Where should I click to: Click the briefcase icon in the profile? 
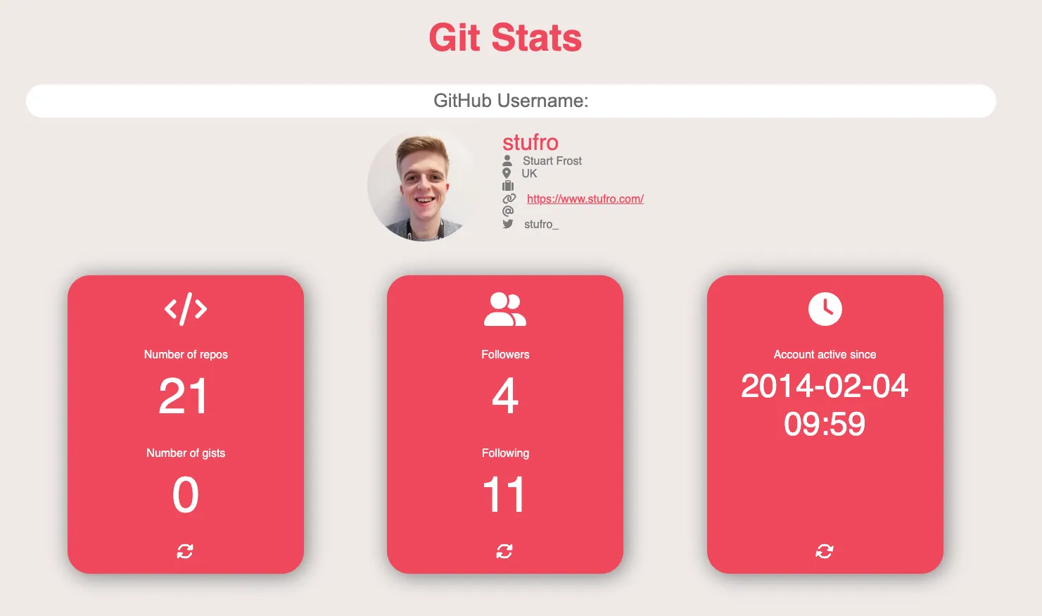pyautogui.click(x=507, y=186)
